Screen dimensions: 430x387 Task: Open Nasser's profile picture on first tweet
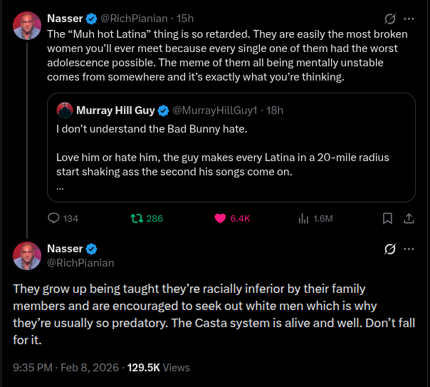coord(27,25)
